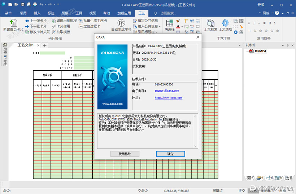The image size is (296, 194).
Task: Open the document tab list dropdown arrow
Action: coord(240,45)
